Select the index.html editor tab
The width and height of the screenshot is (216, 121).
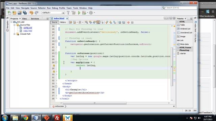tap(59, 18)
